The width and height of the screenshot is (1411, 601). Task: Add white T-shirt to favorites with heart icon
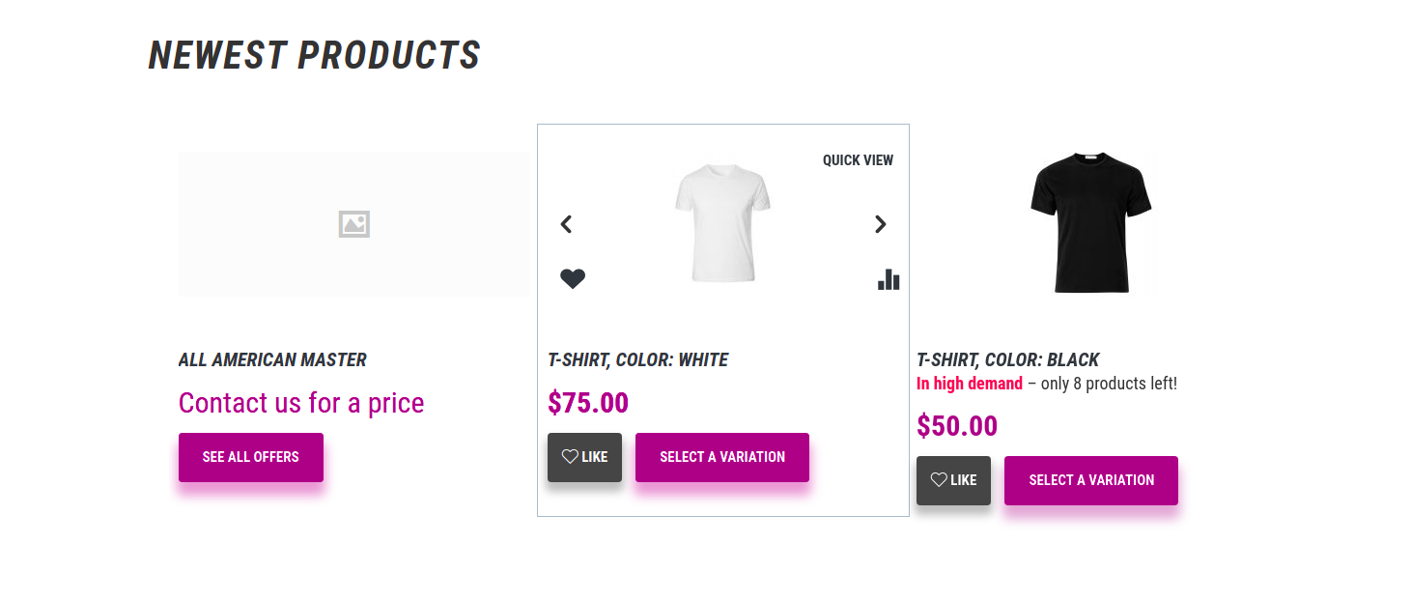pos(573,278)
